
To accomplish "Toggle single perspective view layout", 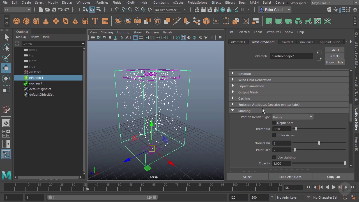I will click(6, 123).
